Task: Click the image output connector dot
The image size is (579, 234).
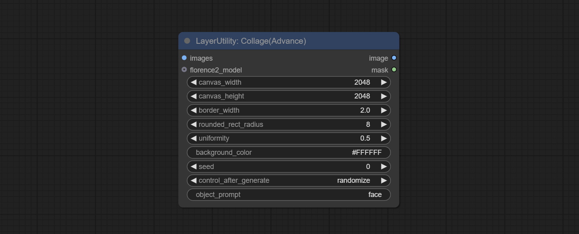Action: click(x=394, y=58)
